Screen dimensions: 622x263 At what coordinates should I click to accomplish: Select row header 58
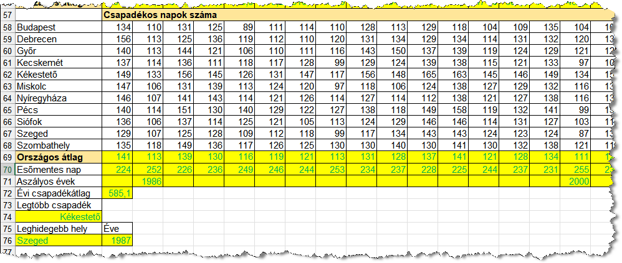tap(7, 28)
